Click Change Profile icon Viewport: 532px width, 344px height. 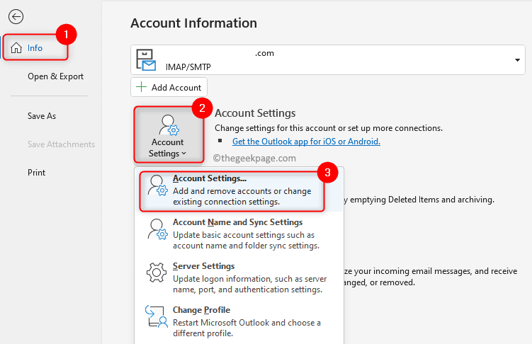[x=157, y=316]
